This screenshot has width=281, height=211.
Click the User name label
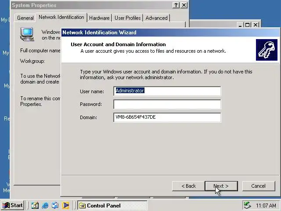pos(92,91)
